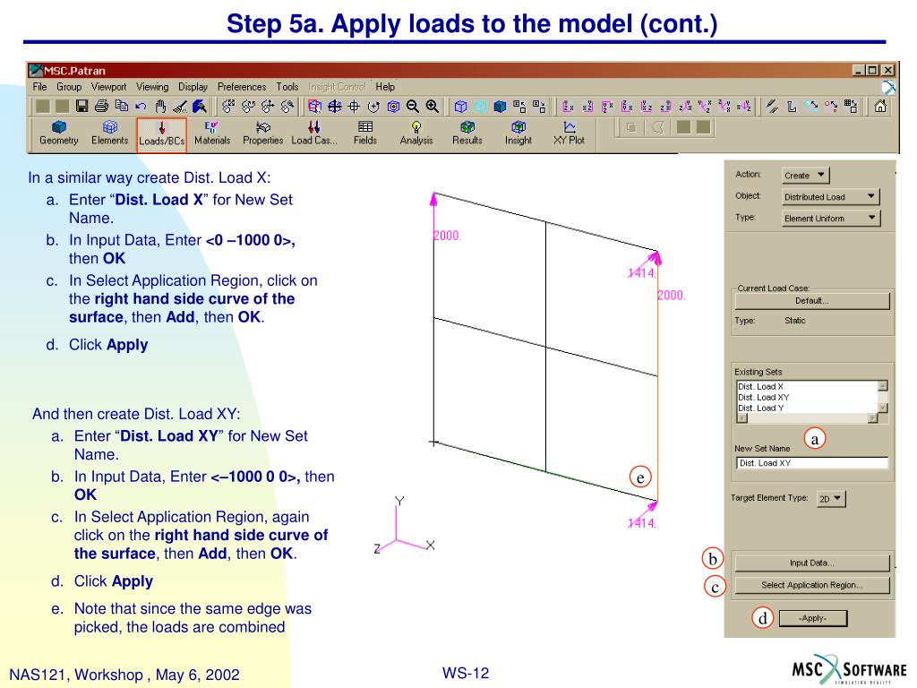
Task: Open the Elements application
Action: [109, 133]
